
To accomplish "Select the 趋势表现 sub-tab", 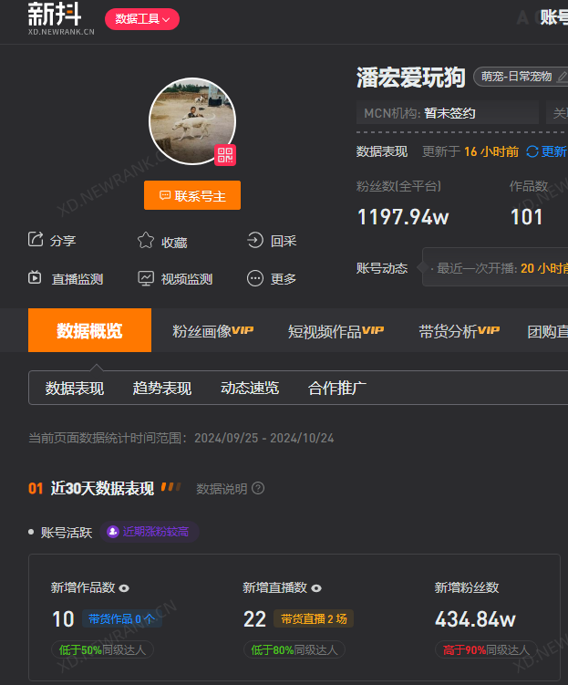I will point(162,388).
